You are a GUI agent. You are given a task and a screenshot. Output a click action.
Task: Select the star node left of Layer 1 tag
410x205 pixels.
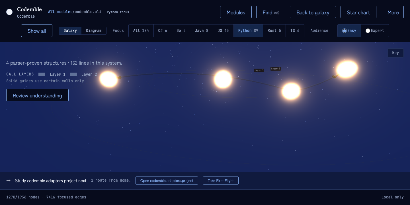pos(223,79)
